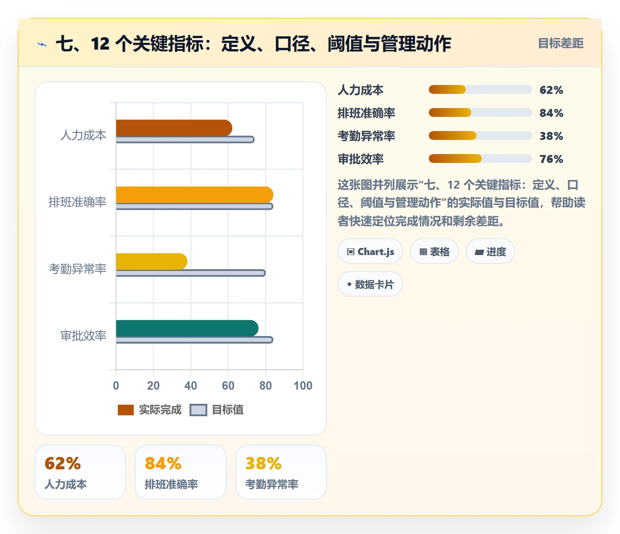Toggle the 目标值 legend swatch
This screenshot has height=534, width=620.
[198, 410]
